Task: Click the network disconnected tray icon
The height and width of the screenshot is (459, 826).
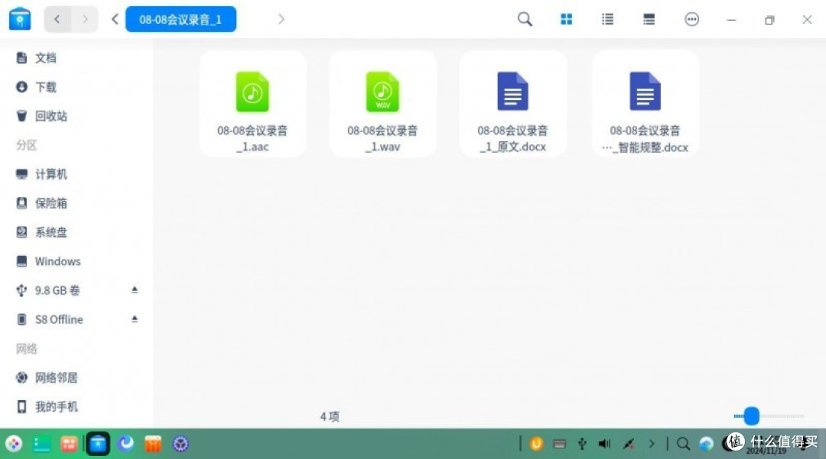Action: click(x=629, y=444)
